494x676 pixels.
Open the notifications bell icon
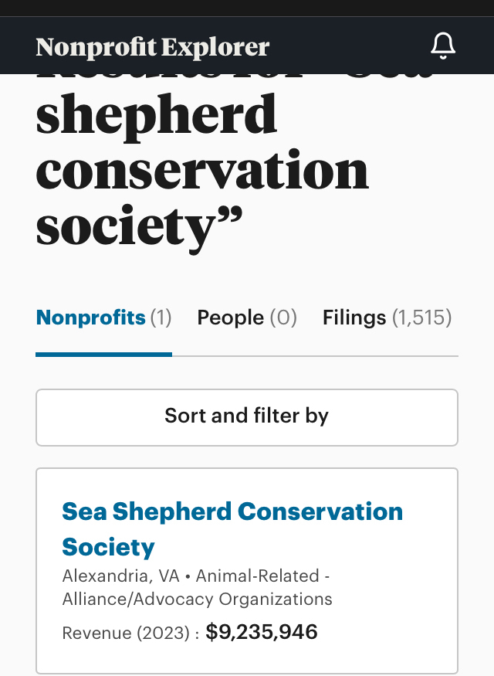(442, 46)
